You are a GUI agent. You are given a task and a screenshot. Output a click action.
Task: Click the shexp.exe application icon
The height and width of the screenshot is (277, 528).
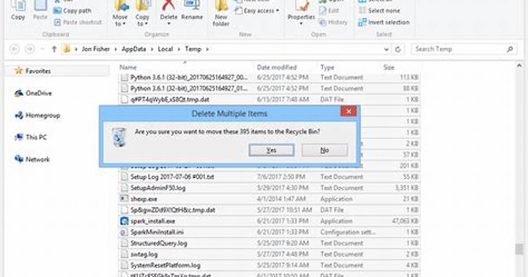point(124,199)
